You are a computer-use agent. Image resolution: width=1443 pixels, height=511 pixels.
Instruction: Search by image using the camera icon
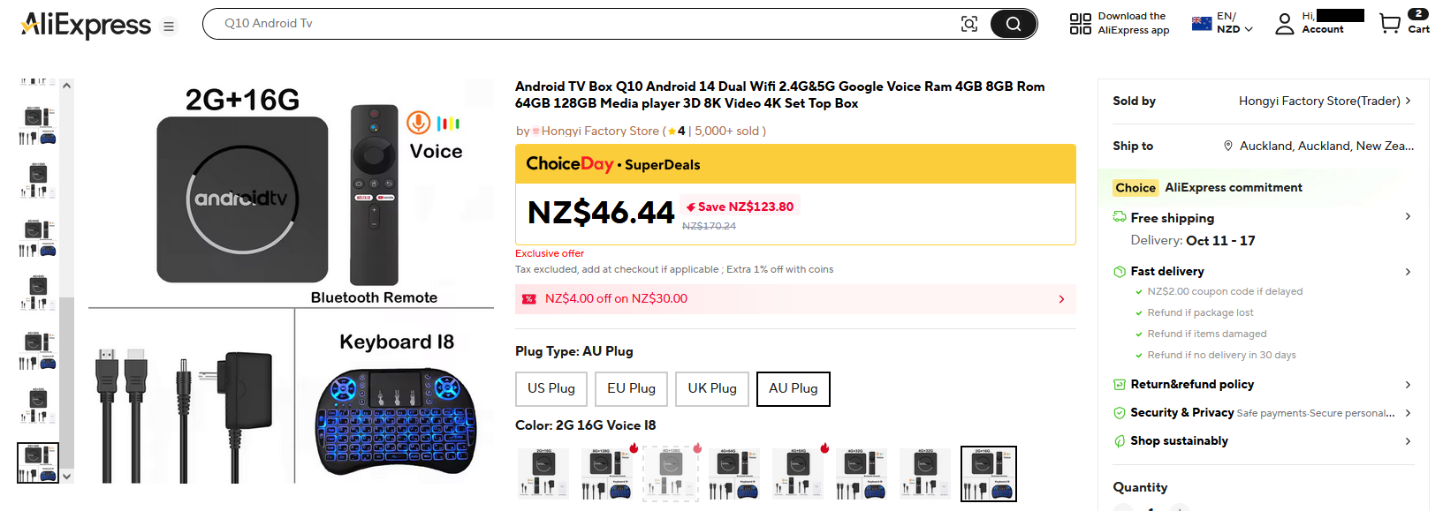coord(969,24)
